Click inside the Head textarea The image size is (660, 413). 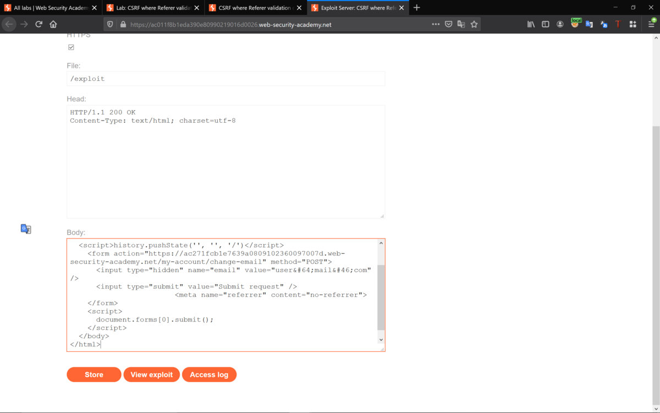pos(226,162)
